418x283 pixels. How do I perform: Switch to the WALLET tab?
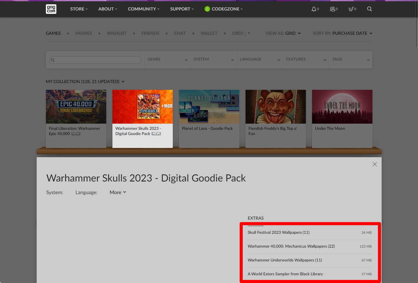click(x=209, y=33)
